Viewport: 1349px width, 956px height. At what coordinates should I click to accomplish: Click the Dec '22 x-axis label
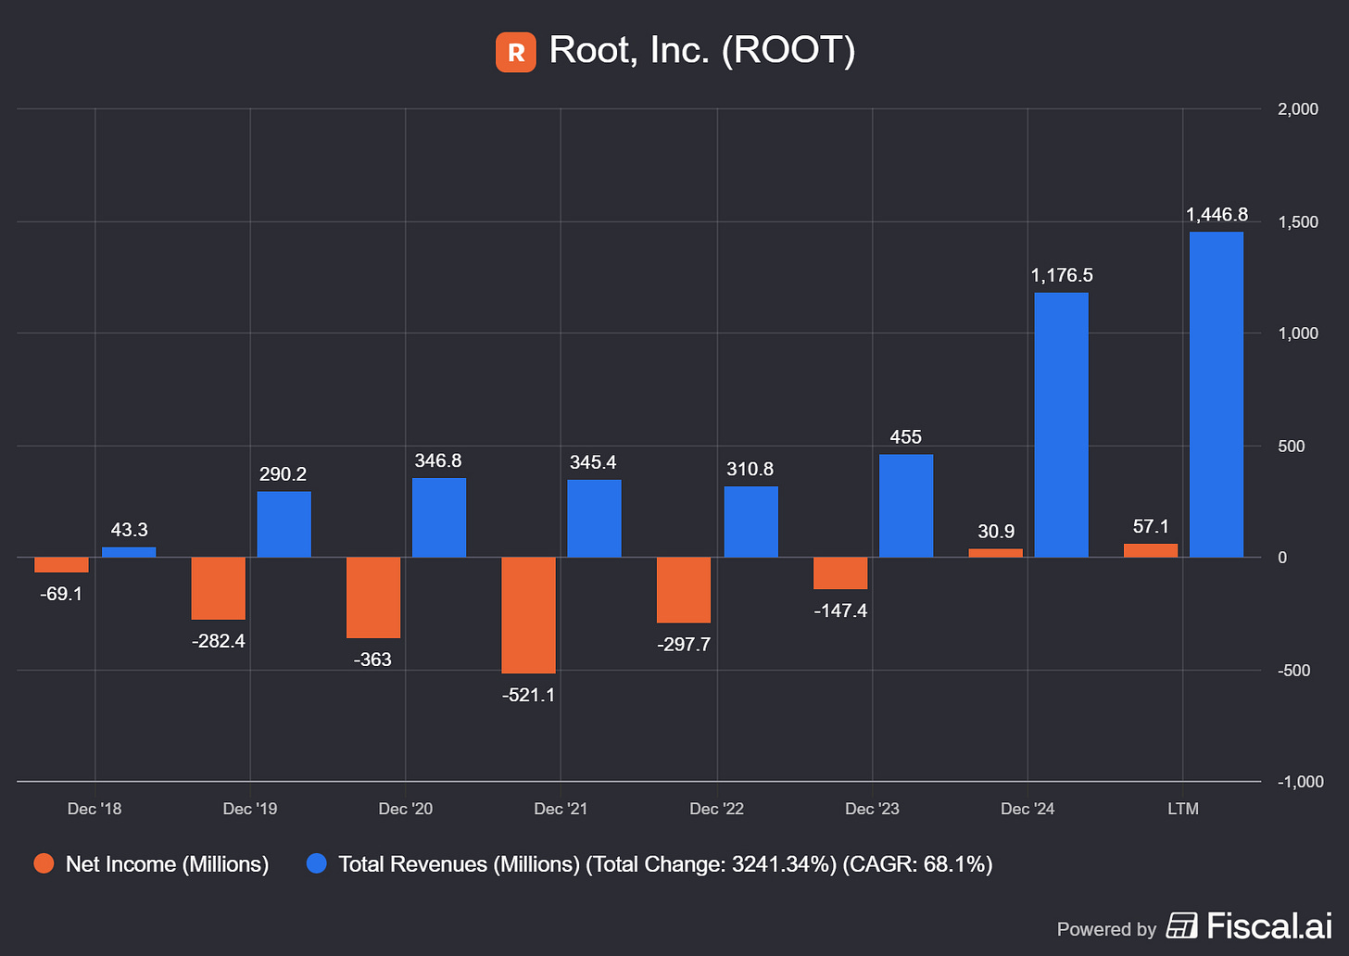(716, 809)
